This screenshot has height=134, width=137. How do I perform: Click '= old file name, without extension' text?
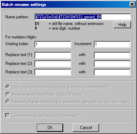tap(76, 24)
